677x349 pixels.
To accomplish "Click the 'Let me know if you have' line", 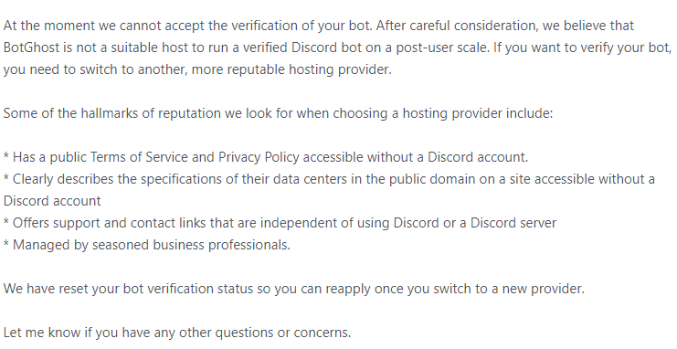I will [177, 333].
